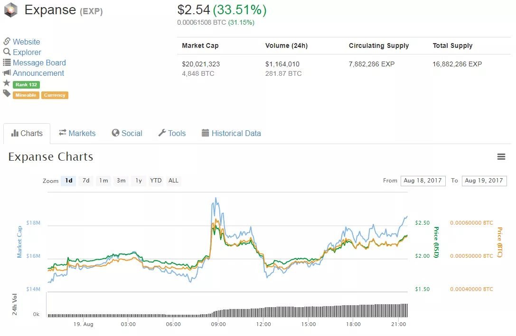
Task: Open the Tools tab
Action: pos(172,133)
